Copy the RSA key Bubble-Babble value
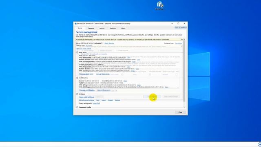 [139, 60]
